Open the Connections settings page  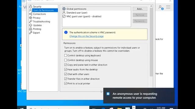coord(39,14)
